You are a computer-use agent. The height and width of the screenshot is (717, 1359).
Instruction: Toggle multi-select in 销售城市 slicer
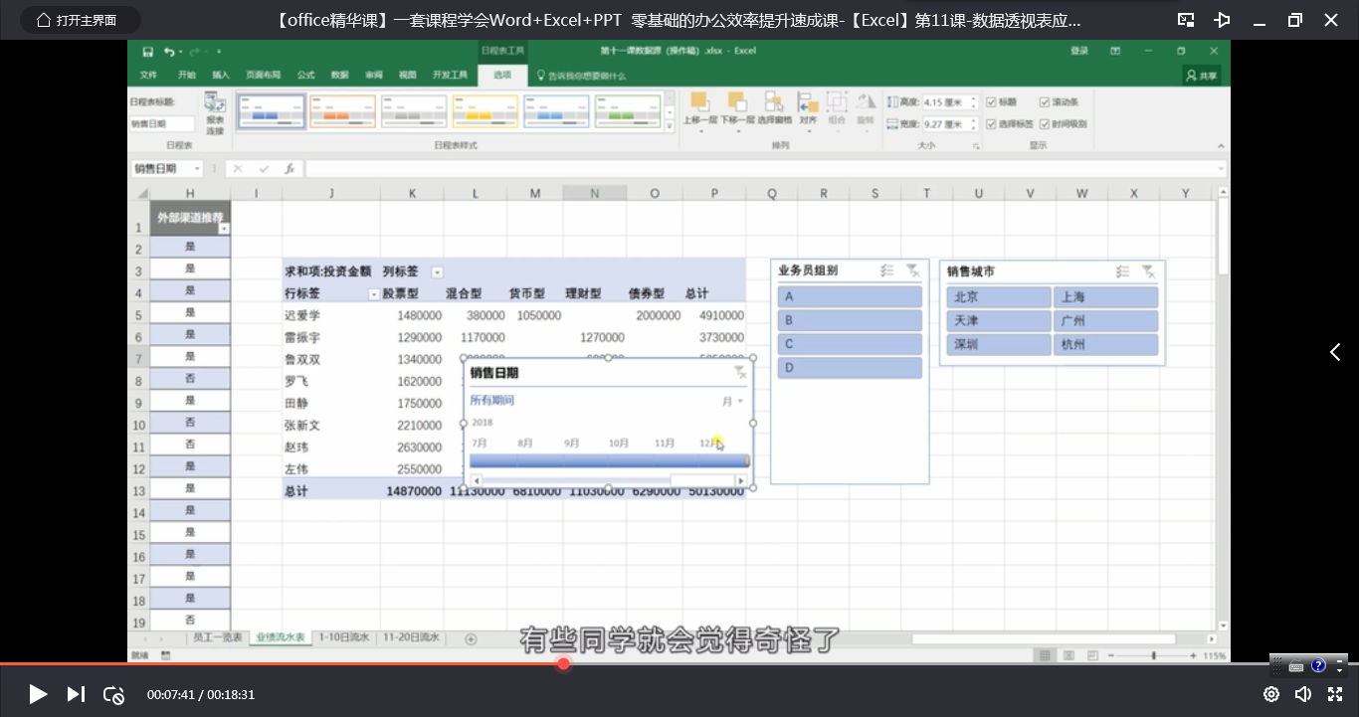[x=1121, y=271]
